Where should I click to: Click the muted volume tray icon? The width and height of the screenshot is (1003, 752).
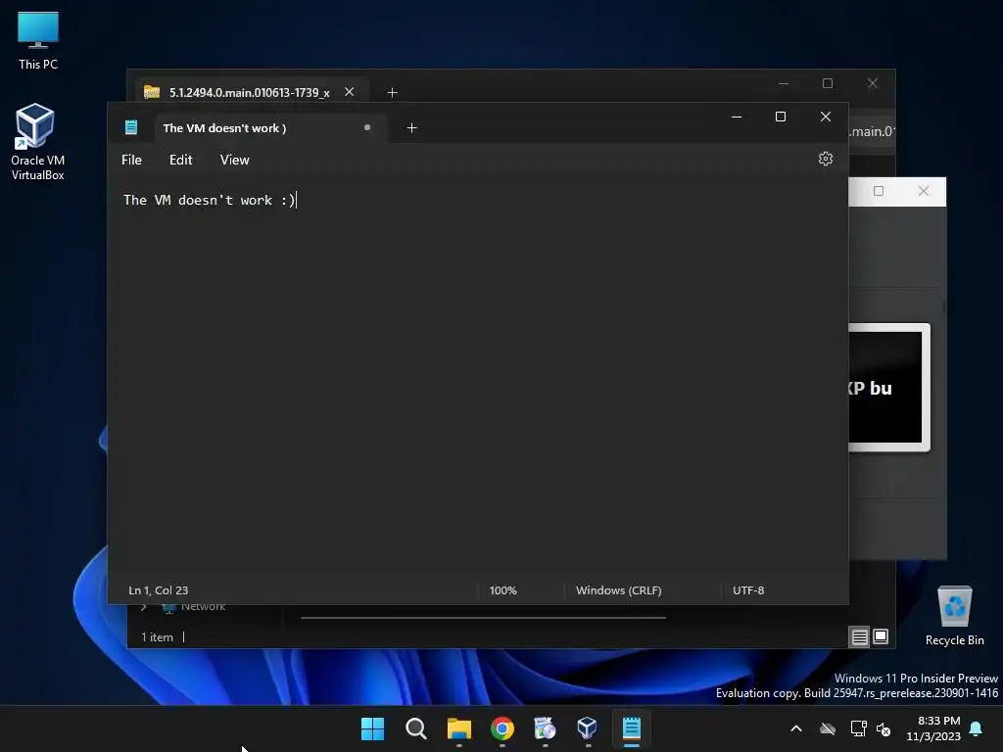click(884, 728)
